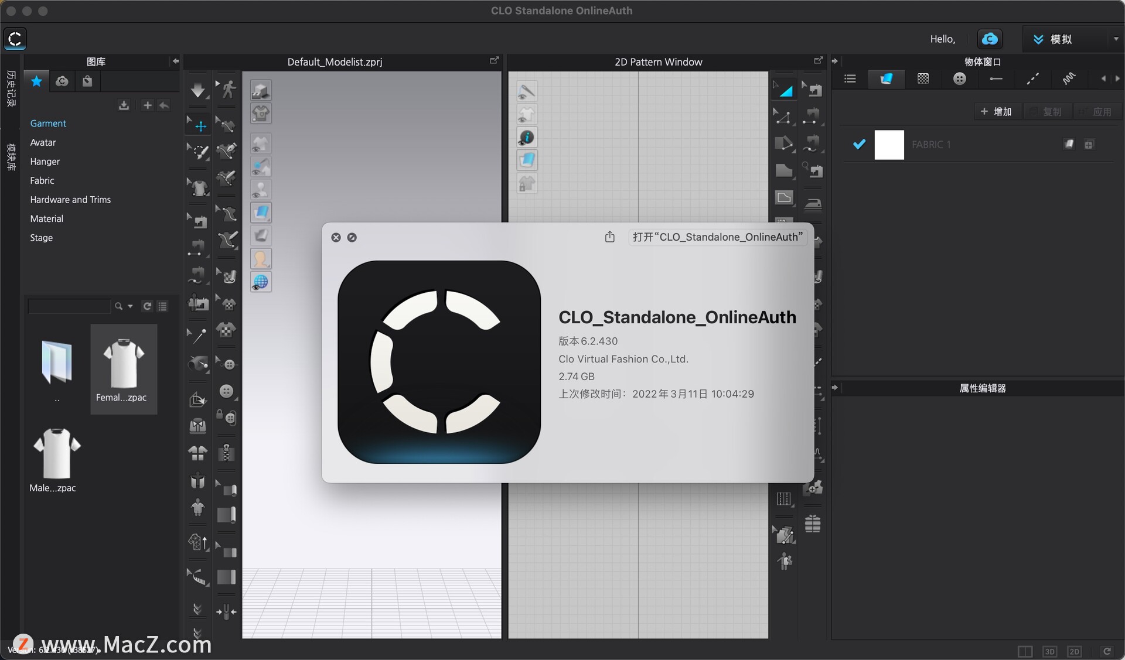Open the Puckering squiggle tab
Image resolution: width=1125 pixels, height=660 pixels.
(x=1069, y=78)
